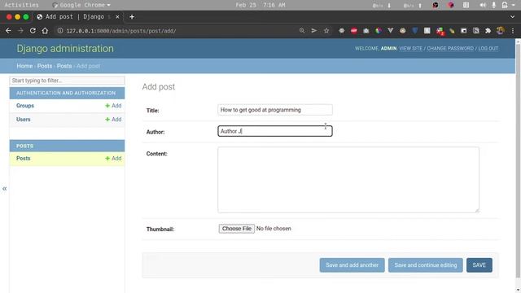Click Choose File for Thumbnail

(237, 229)
